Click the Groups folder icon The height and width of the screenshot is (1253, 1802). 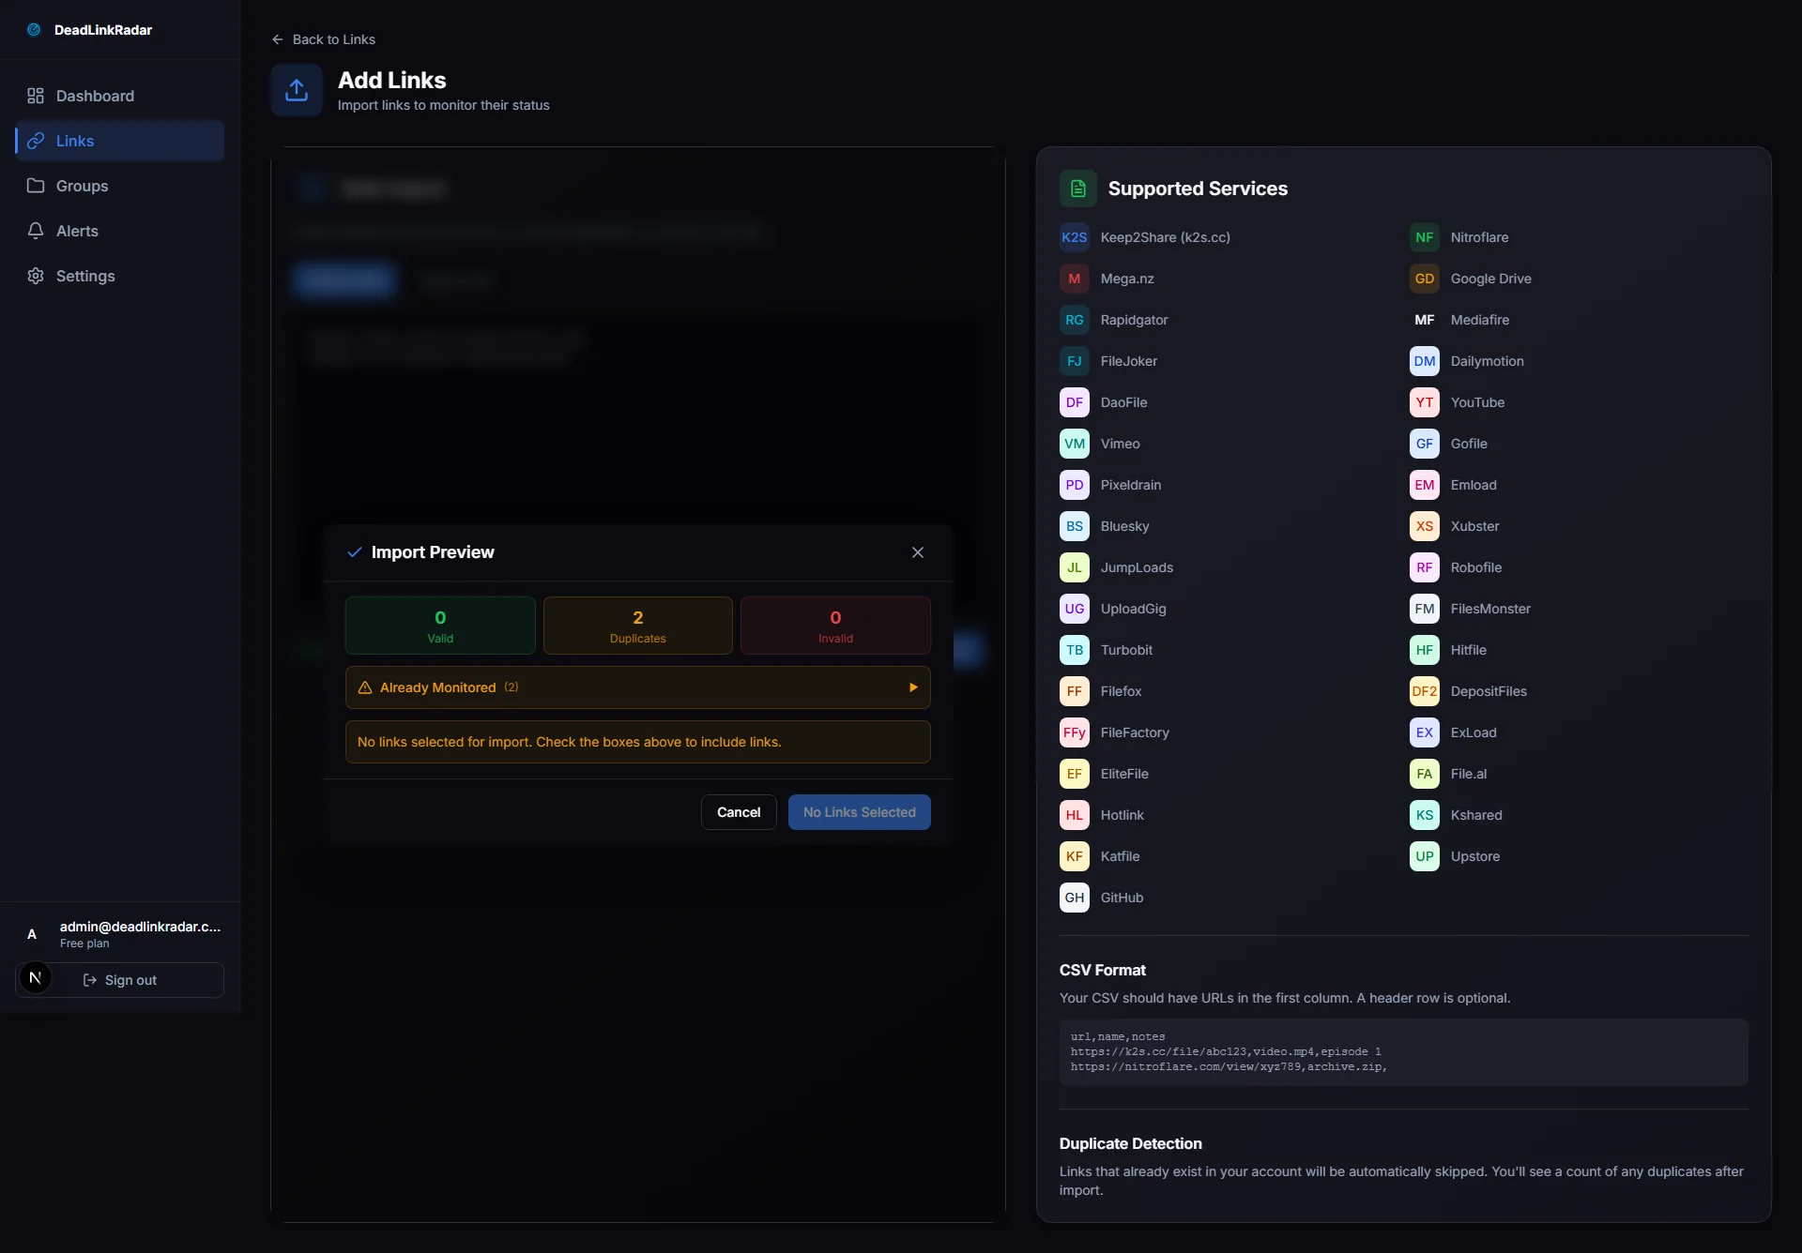click(x=36, y=186)
